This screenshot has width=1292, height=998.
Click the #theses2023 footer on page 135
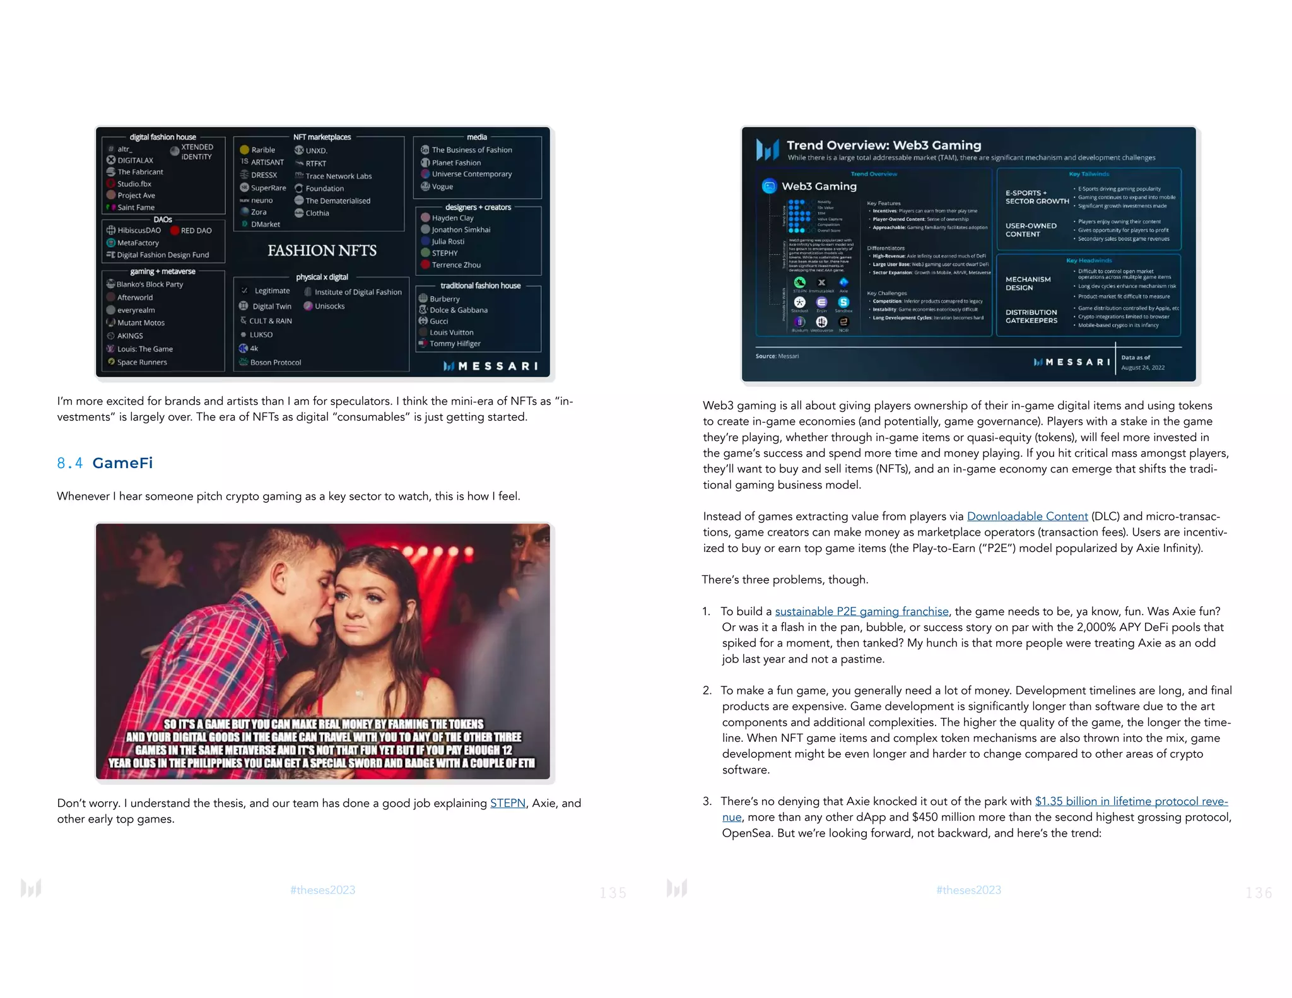322,890
